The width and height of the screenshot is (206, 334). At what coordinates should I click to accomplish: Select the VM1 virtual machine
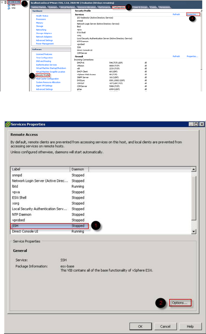tap(13, 5)
